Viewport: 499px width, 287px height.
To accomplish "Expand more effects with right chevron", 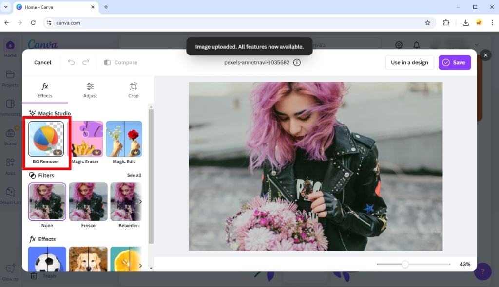I will coord(140,266).
